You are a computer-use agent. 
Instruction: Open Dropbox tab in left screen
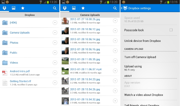(5, 8)
